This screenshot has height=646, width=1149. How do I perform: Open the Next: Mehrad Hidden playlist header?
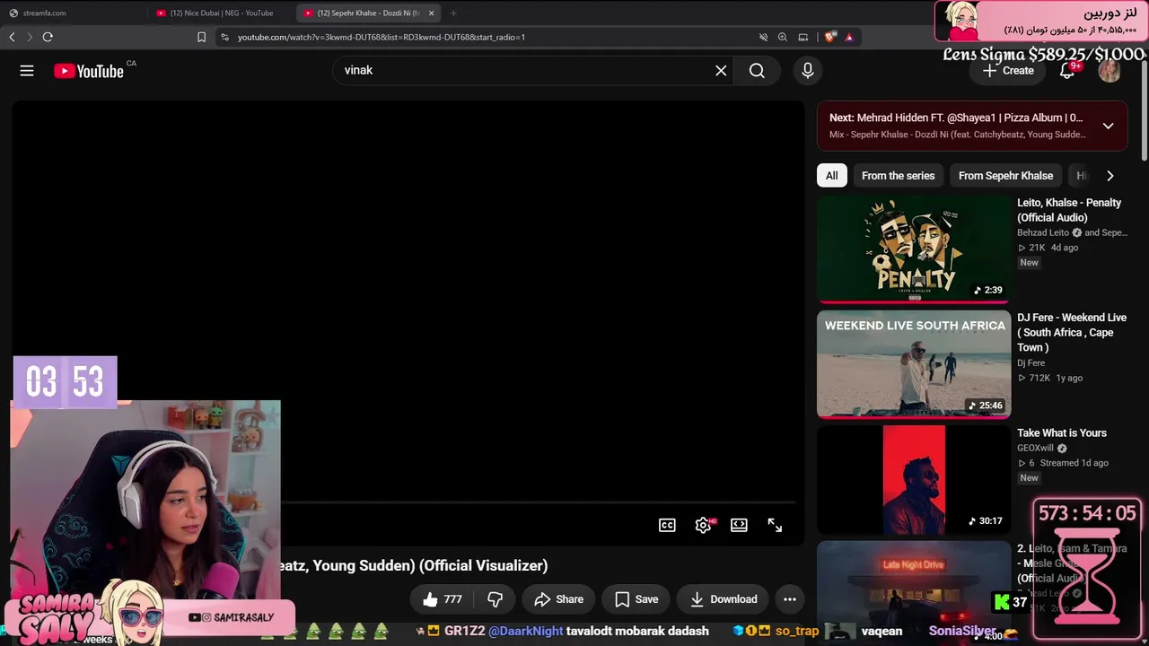pyautogui.click(x=956, y=118)
